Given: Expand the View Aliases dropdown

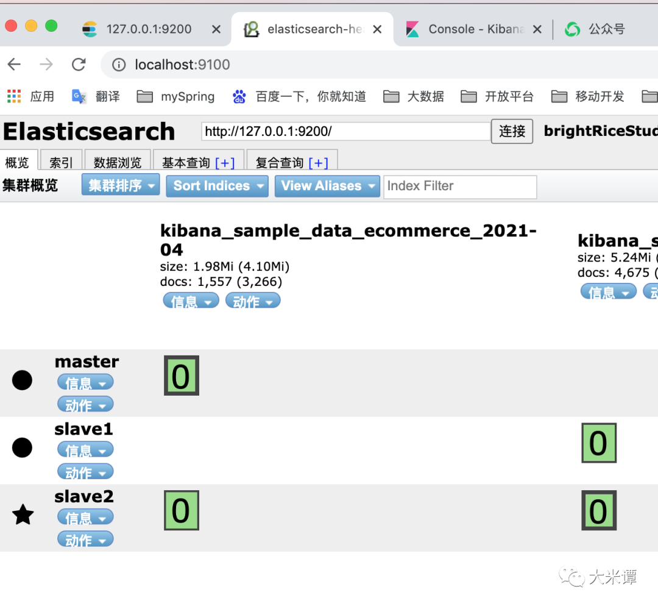Looking at the screenshot, I should [x=327, y=185].
